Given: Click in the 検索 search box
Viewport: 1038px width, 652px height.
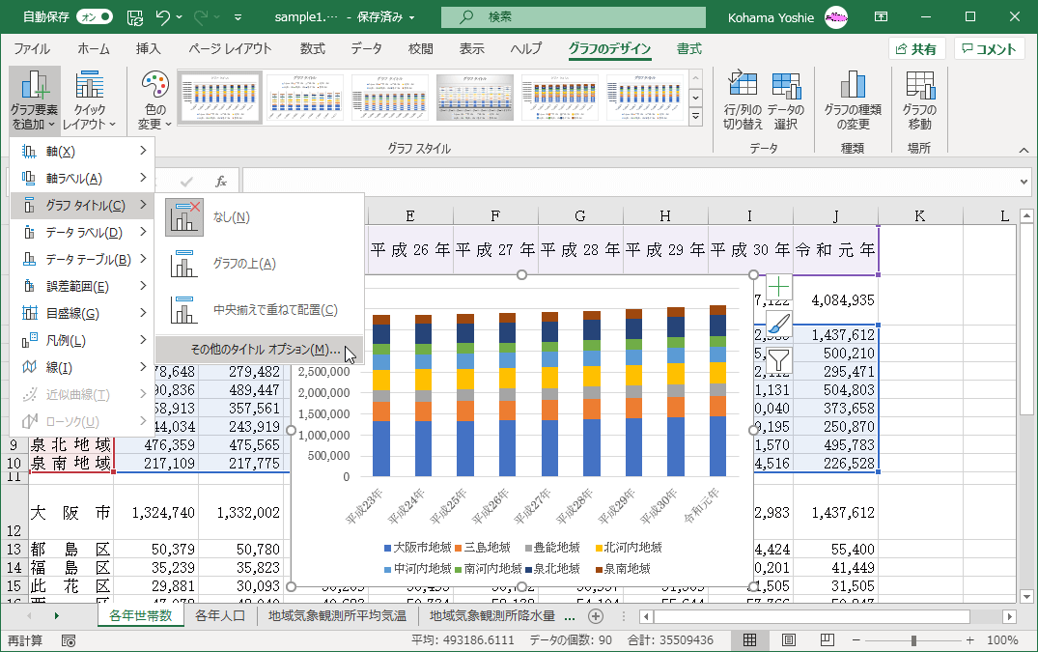Looking at the screenshot, I should click(579, 17).
